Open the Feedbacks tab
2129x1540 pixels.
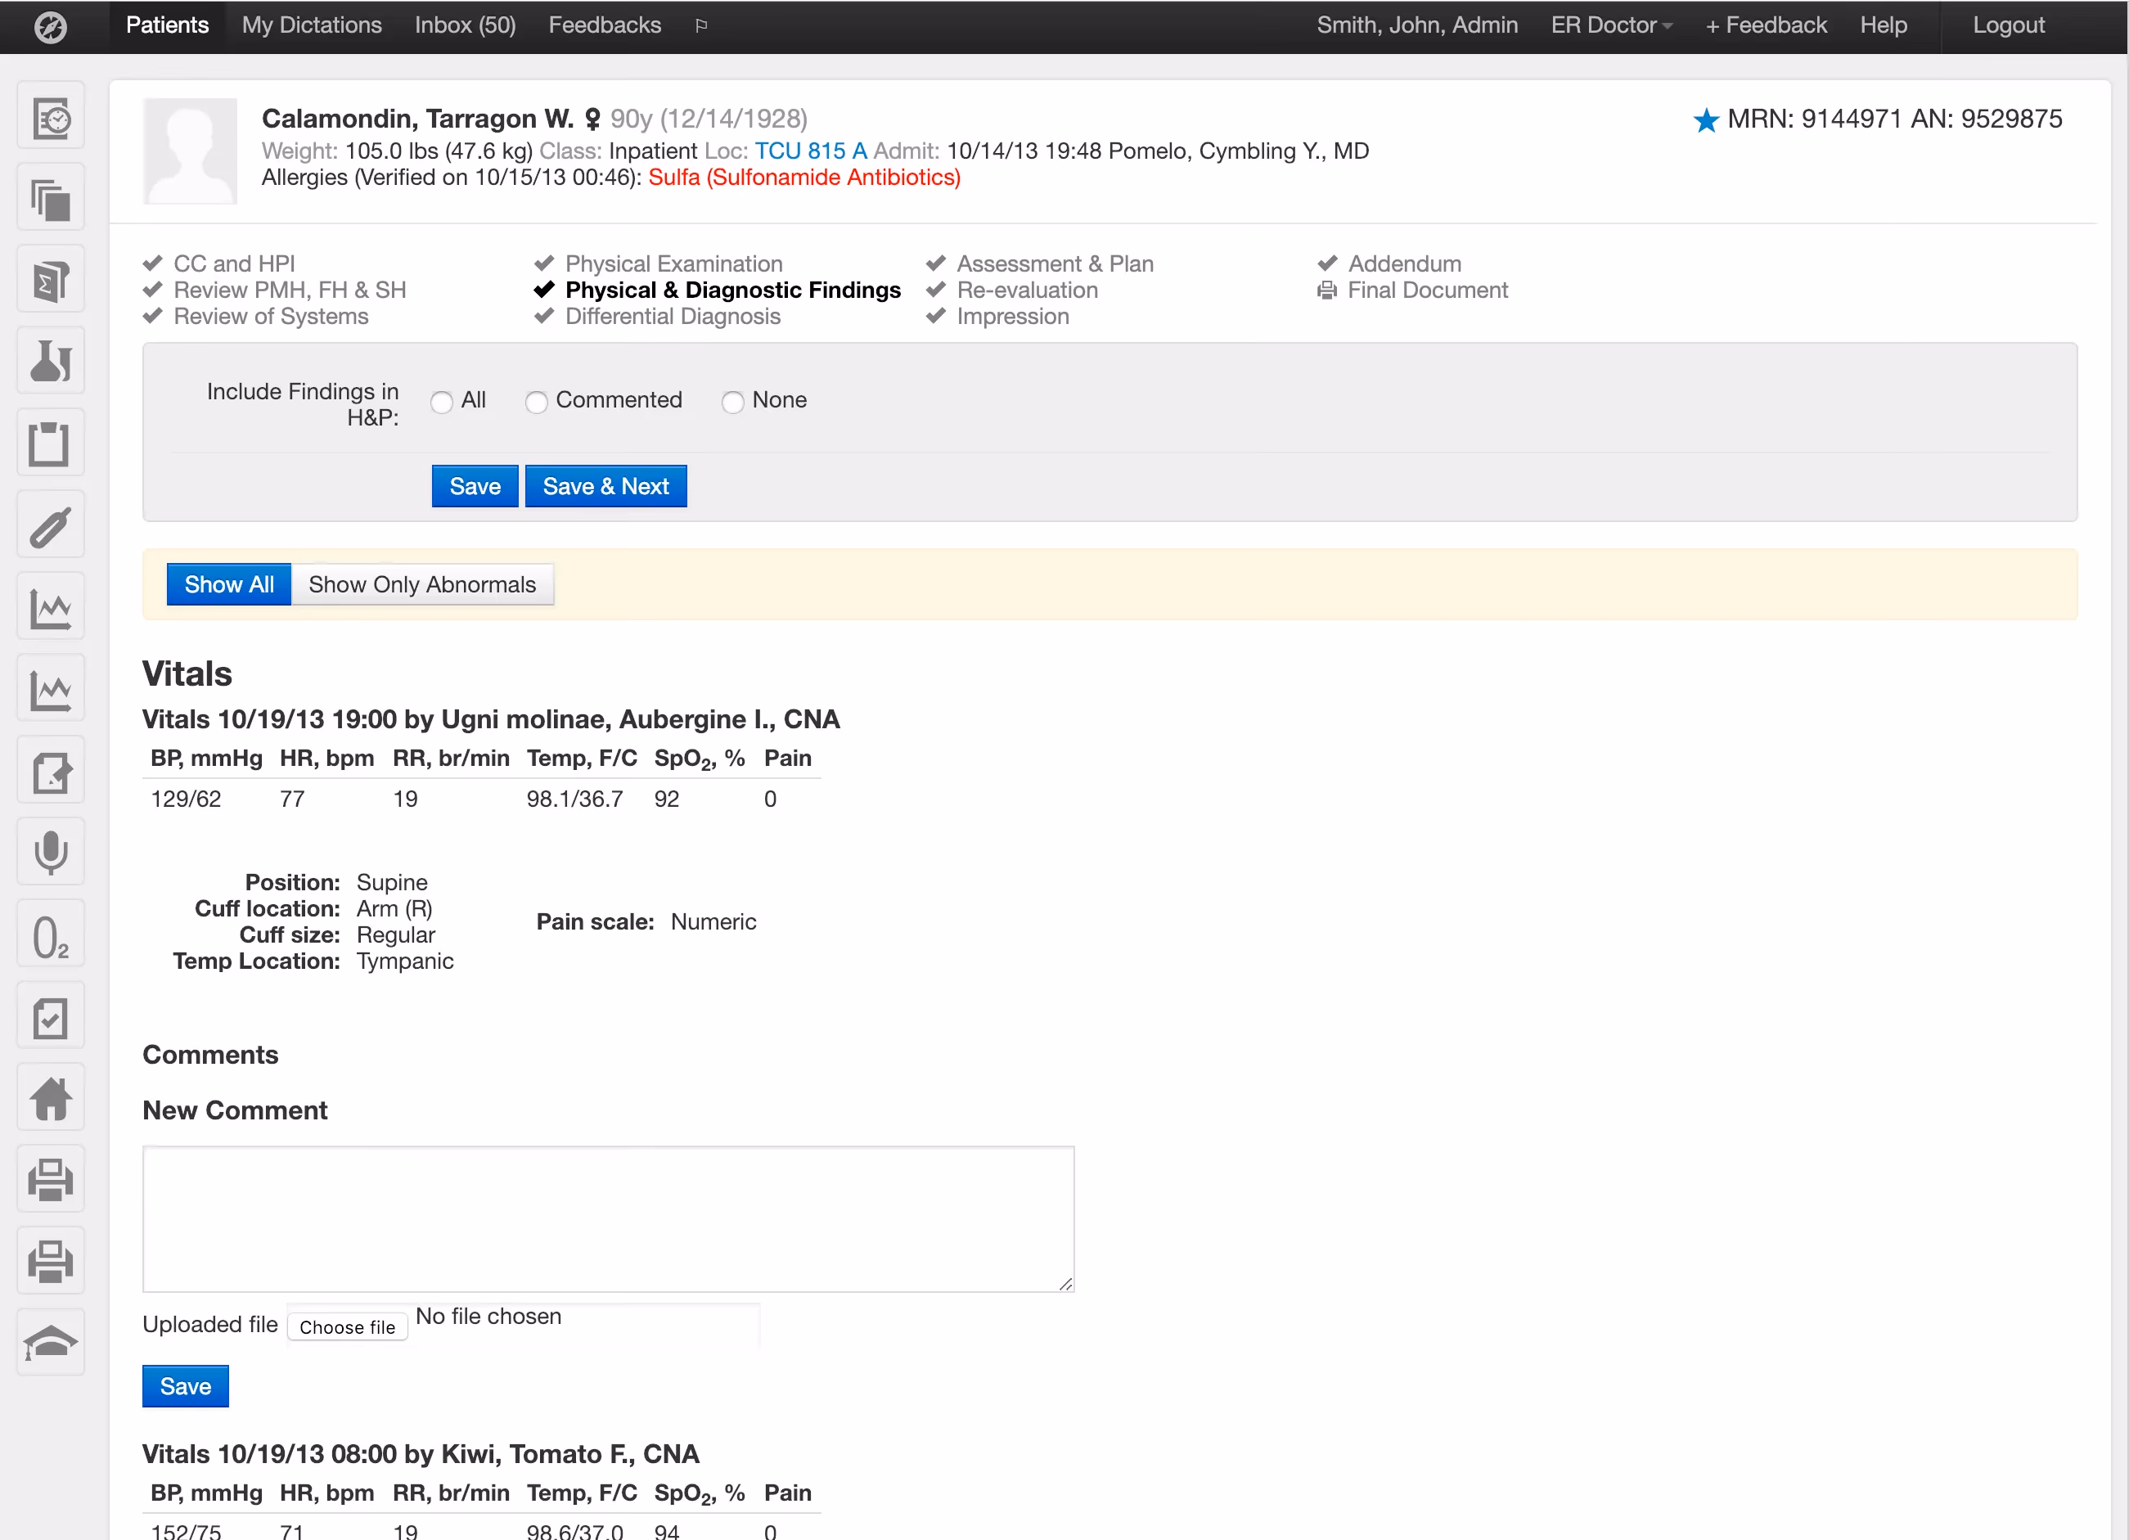pos(605,25)
